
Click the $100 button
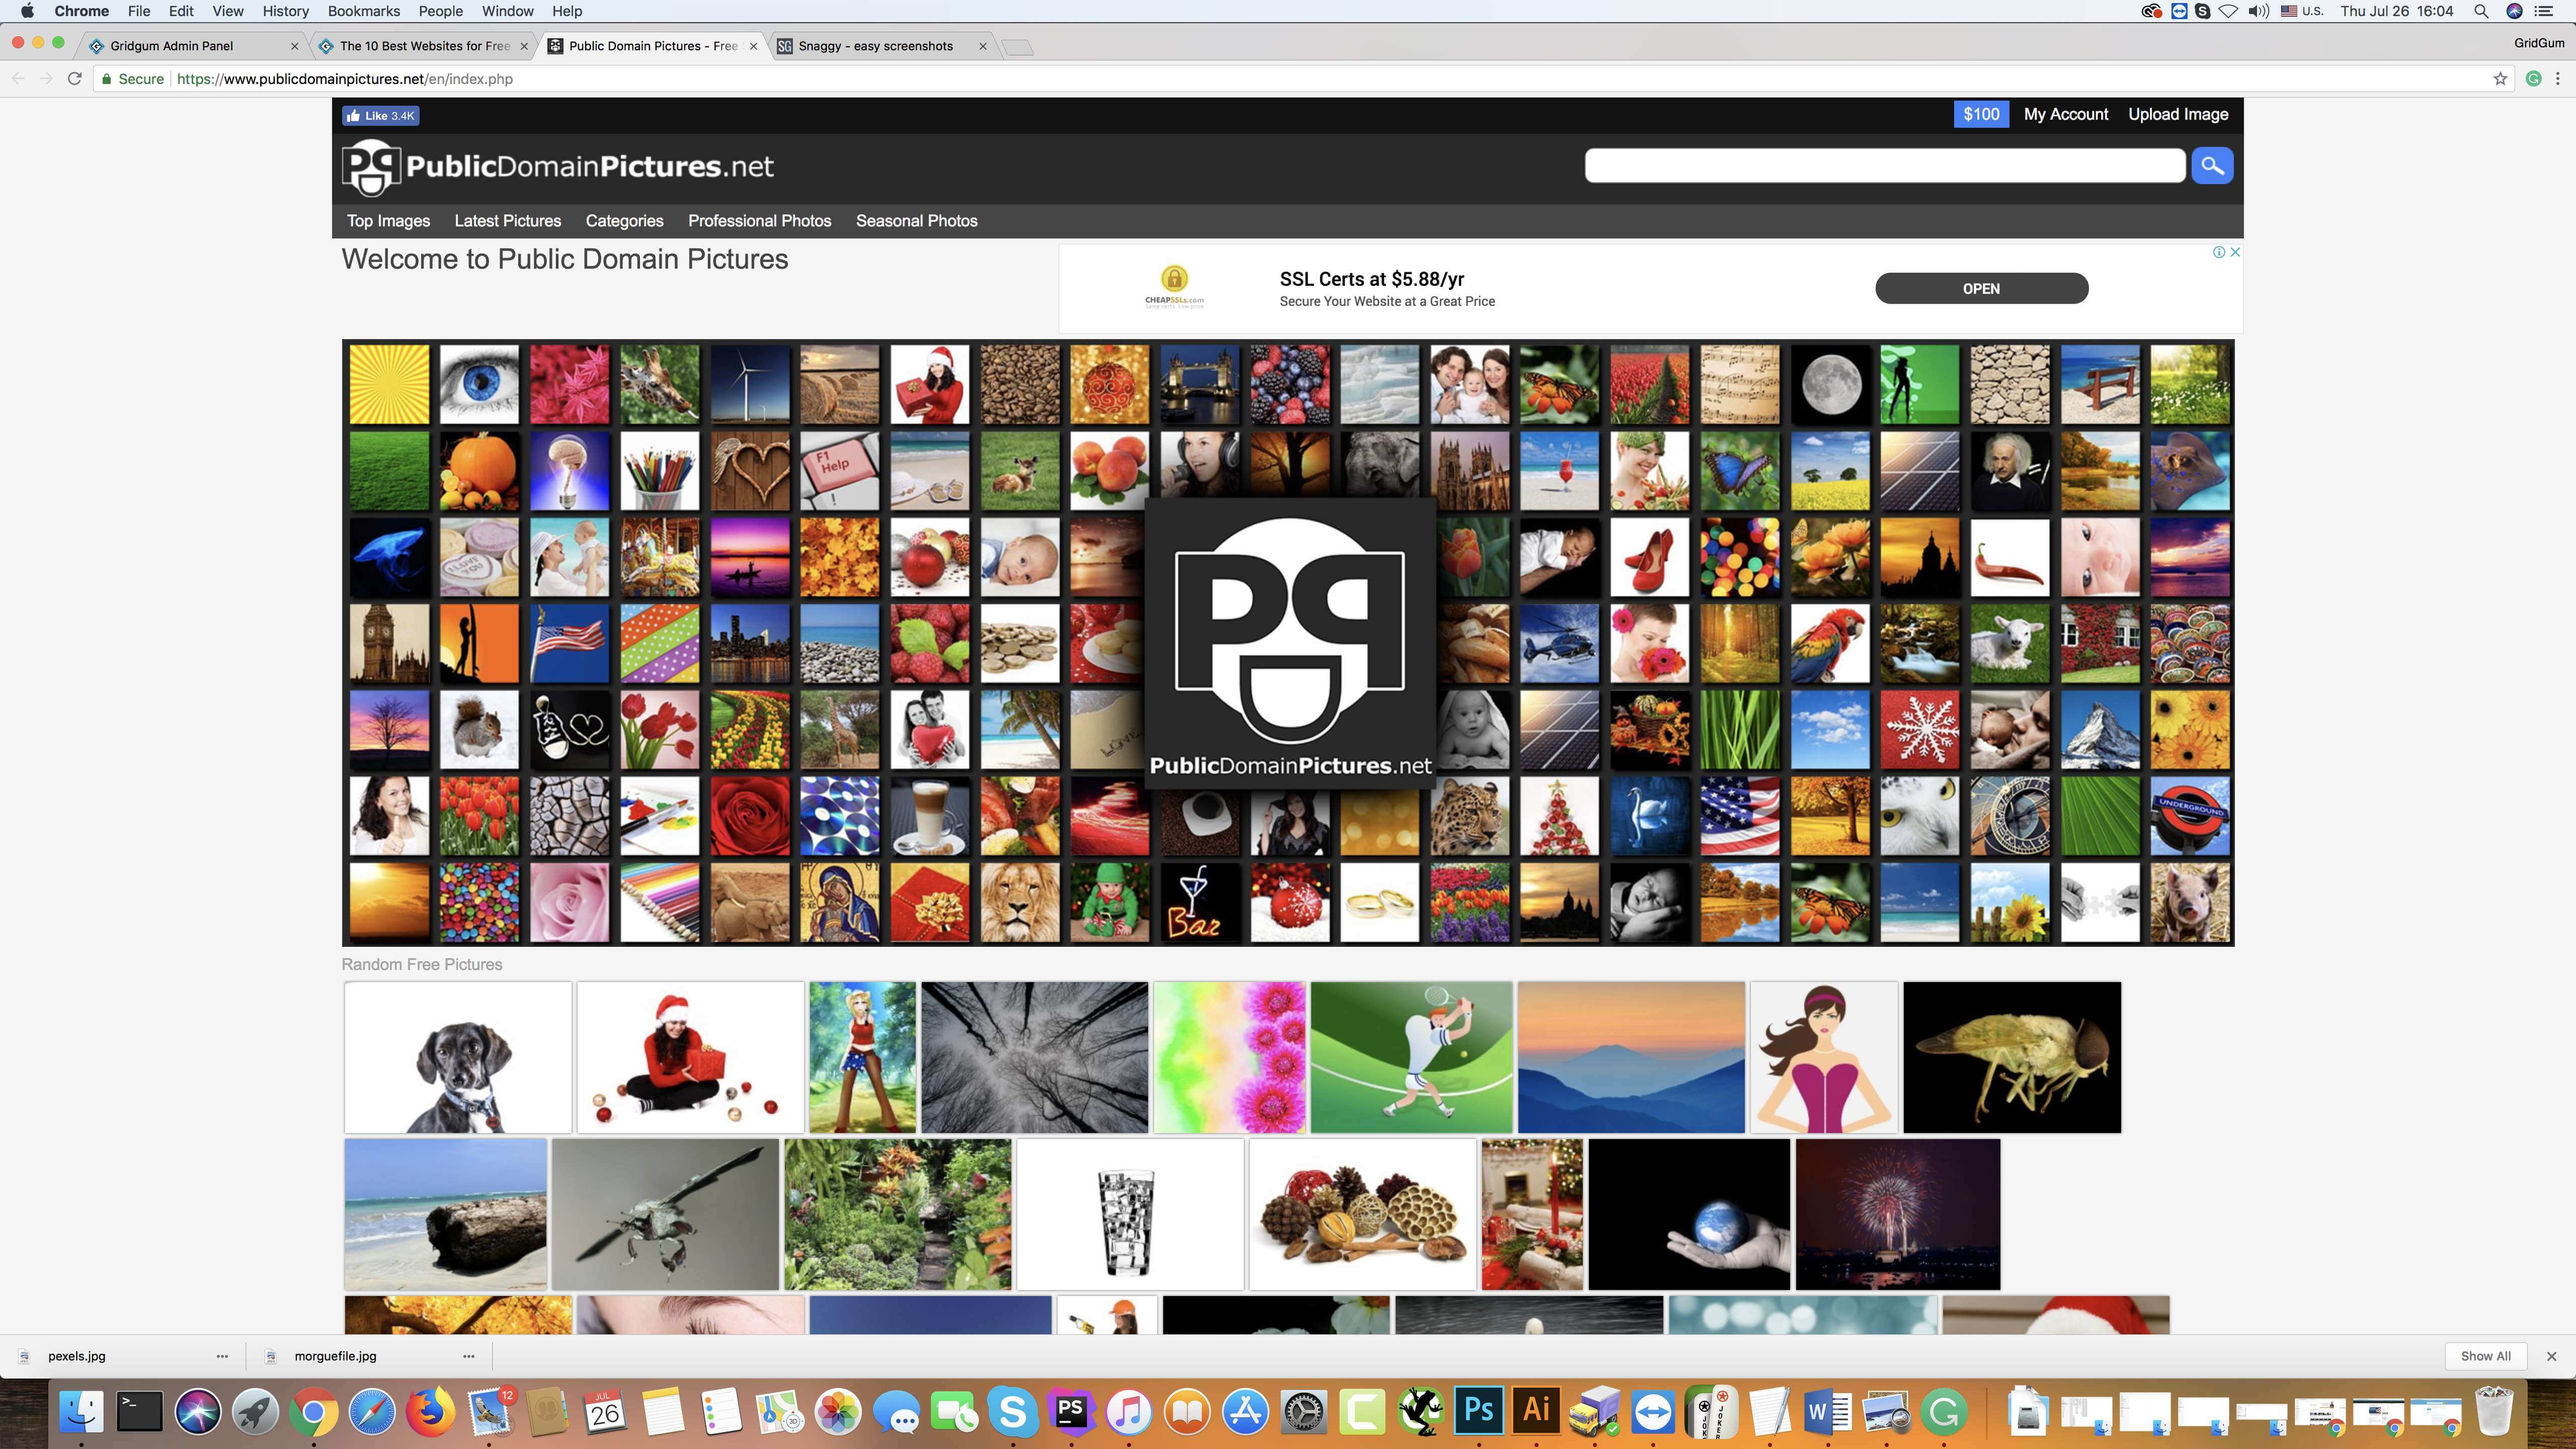[x=1981, y=115]
